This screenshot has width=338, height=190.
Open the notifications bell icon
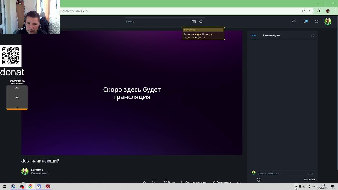pos(305,22)
